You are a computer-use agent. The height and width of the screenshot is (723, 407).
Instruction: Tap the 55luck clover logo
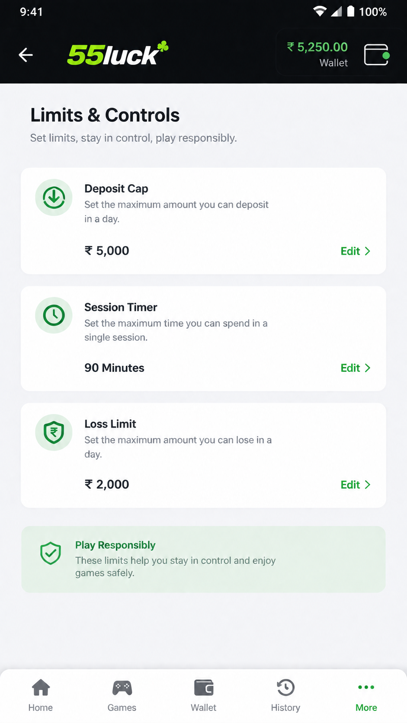tap(118, 54)
